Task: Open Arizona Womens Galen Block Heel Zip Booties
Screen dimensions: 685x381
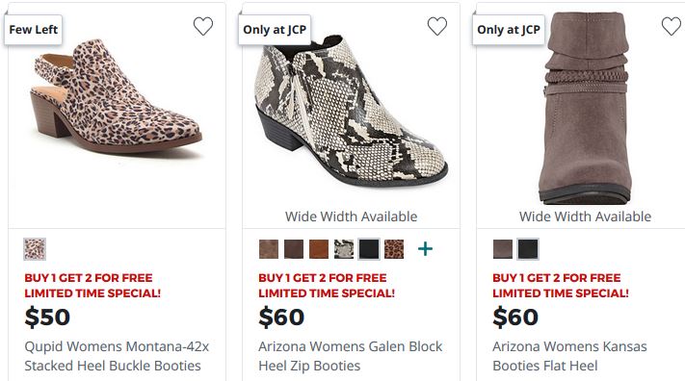Action: pos(351,356)
